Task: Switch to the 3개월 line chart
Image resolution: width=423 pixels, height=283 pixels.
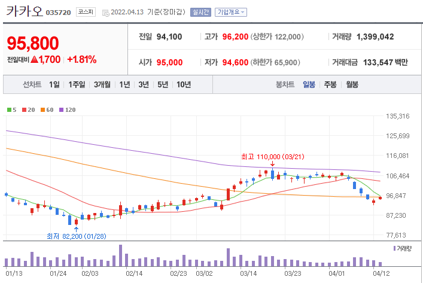Action: pyautogui.click(x=102, y=85)
